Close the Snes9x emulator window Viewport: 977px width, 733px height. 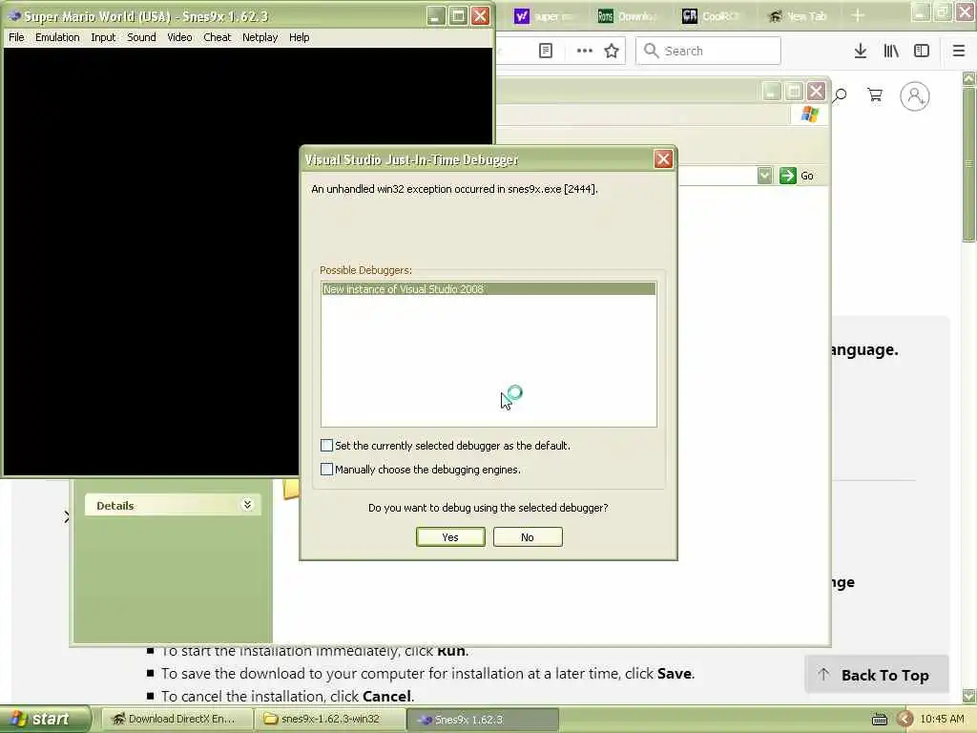pyautogui.click(x=480, y=15)
